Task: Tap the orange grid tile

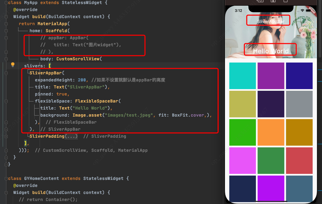Action: pyautogui.click(x=271, y=132)
